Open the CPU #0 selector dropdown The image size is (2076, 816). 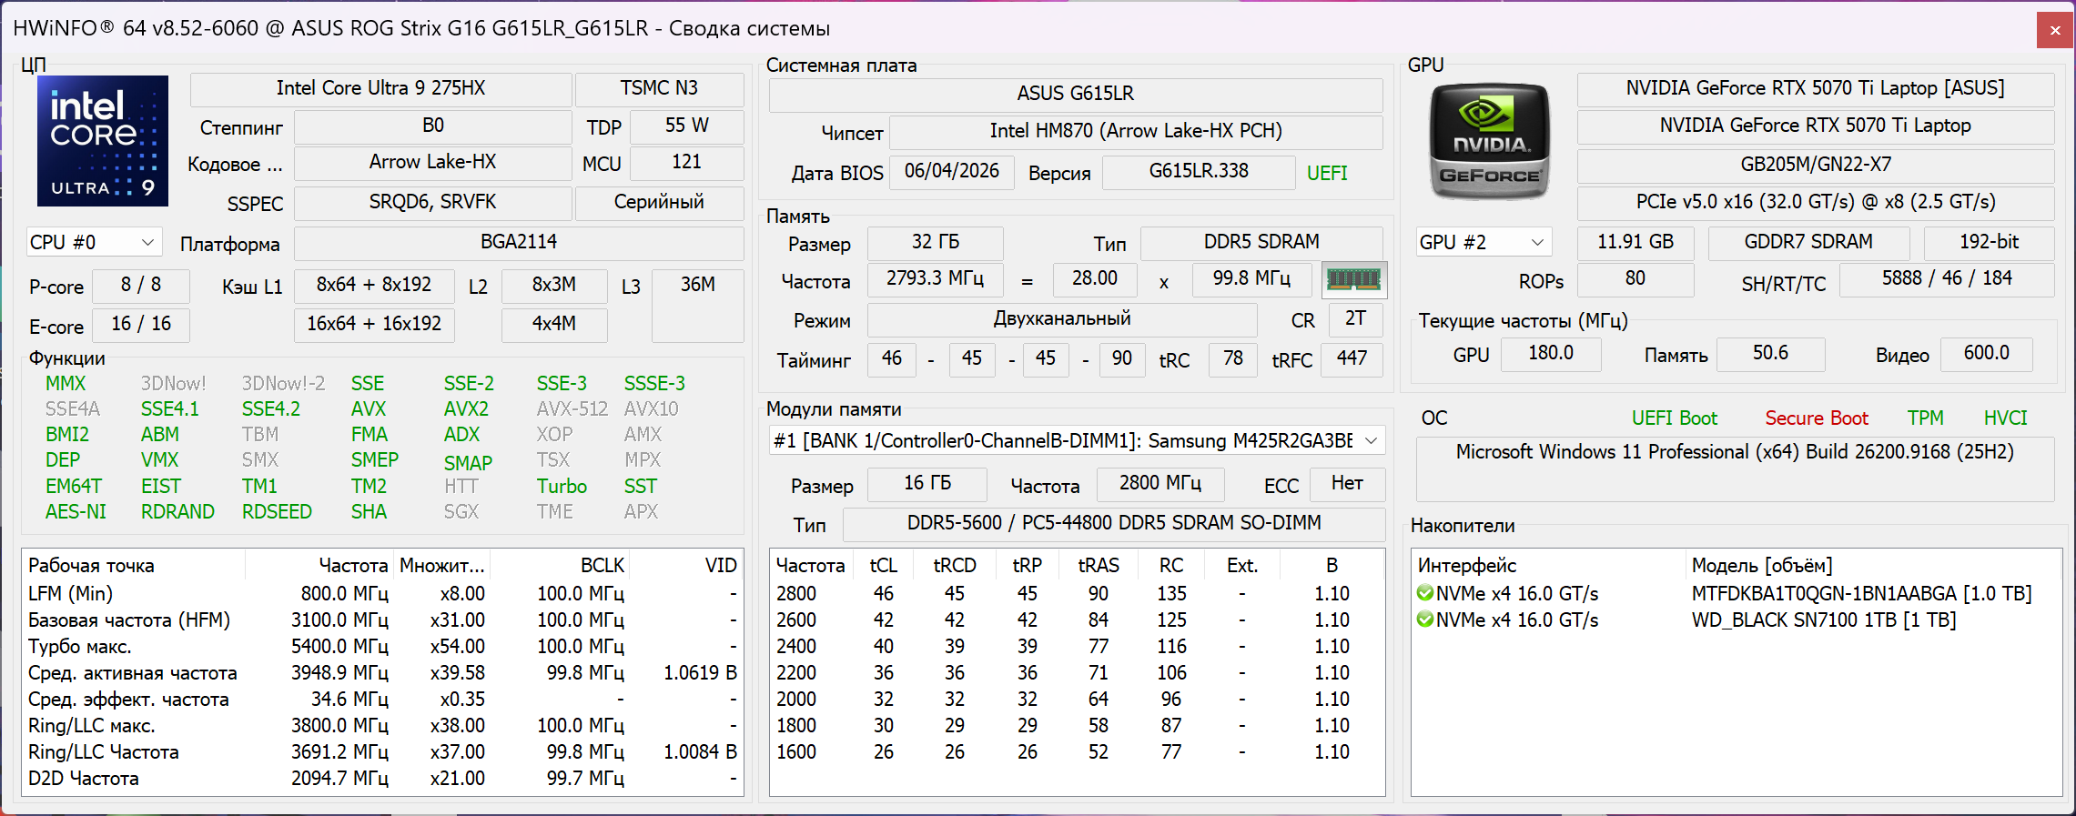pyautogui.click(x=94, y=243)
